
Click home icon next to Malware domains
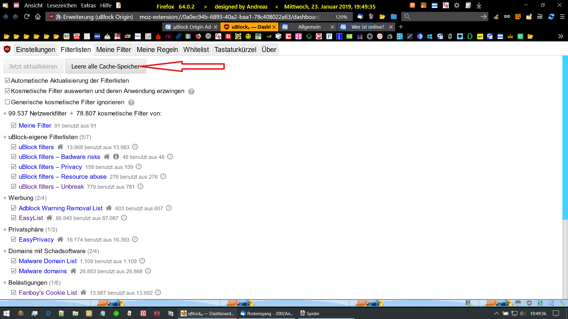point(73,271)
